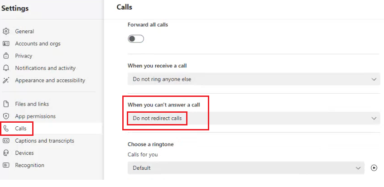Open the 'Do not ring anyone else' dropdown
This screenshot has height=187, width=384.
click(x=253, y=79)
